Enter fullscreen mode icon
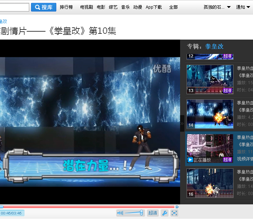This screenshot has height=222, width=253. coord(174,213)
